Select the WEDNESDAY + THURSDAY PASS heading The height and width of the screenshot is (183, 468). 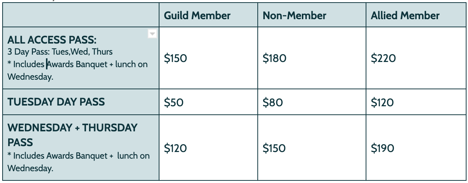(72, 135)
